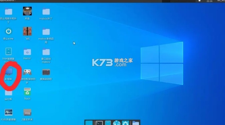
Task: Click the notification bell in top panel
Action: click(x=199, y=1)
